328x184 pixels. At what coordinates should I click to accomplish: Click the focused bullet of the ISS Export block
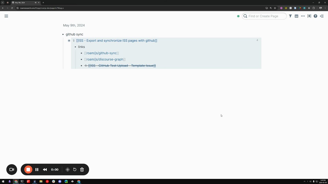pyautogui.click(x=69, y=41)
